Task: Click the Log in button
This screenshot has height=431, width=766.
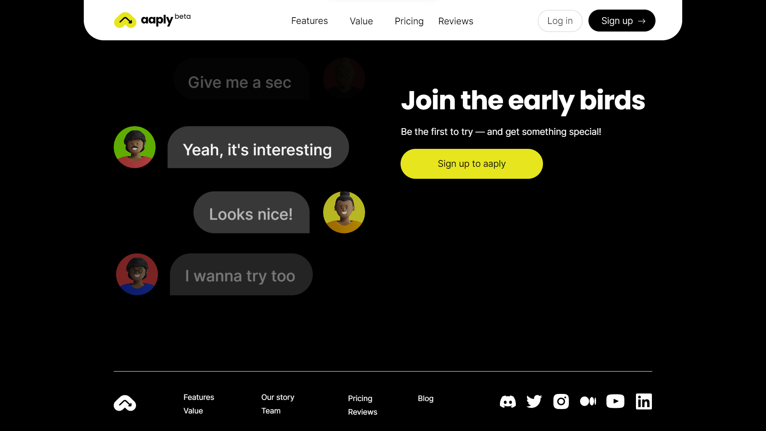Action: [x=560, y=21]
